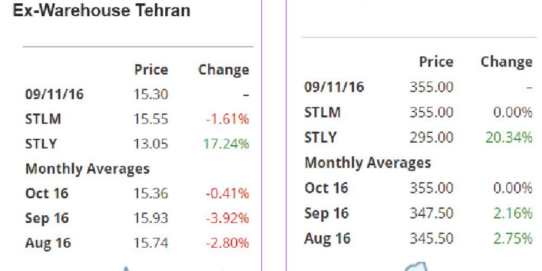This screenshot has width=542, height=271.
Task: Select the 15.30 price value
Action: click(x=151, y=94)
